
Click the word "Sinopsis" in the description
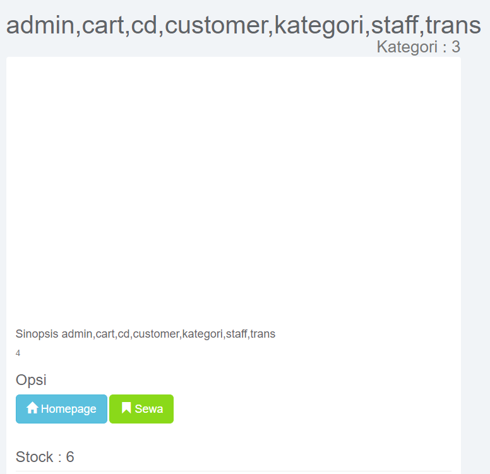click(37, 334)
